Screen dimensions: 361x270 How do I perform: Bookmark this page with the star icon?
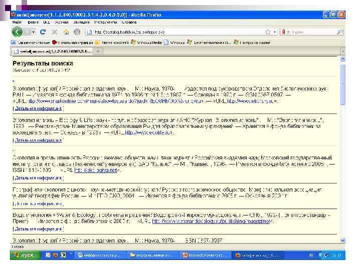tap(268, 32)
